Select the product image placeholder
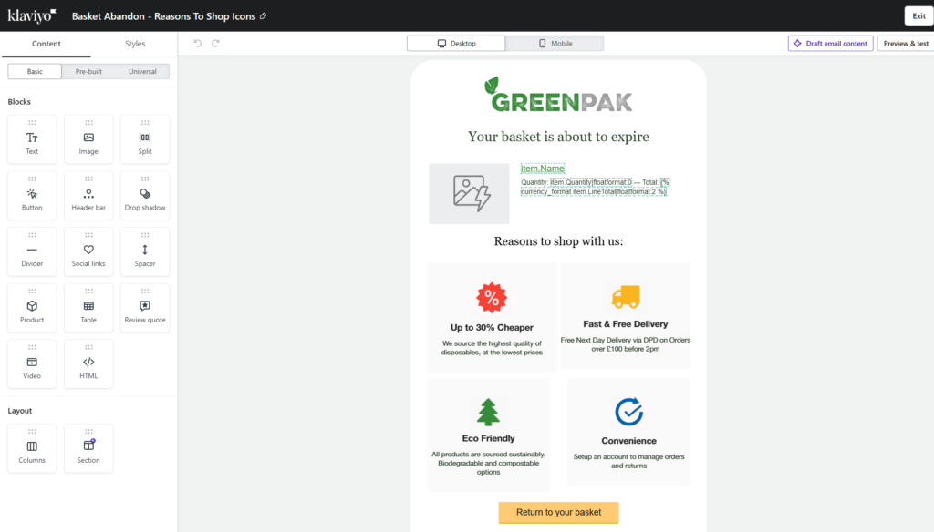 tap(470, 194)
